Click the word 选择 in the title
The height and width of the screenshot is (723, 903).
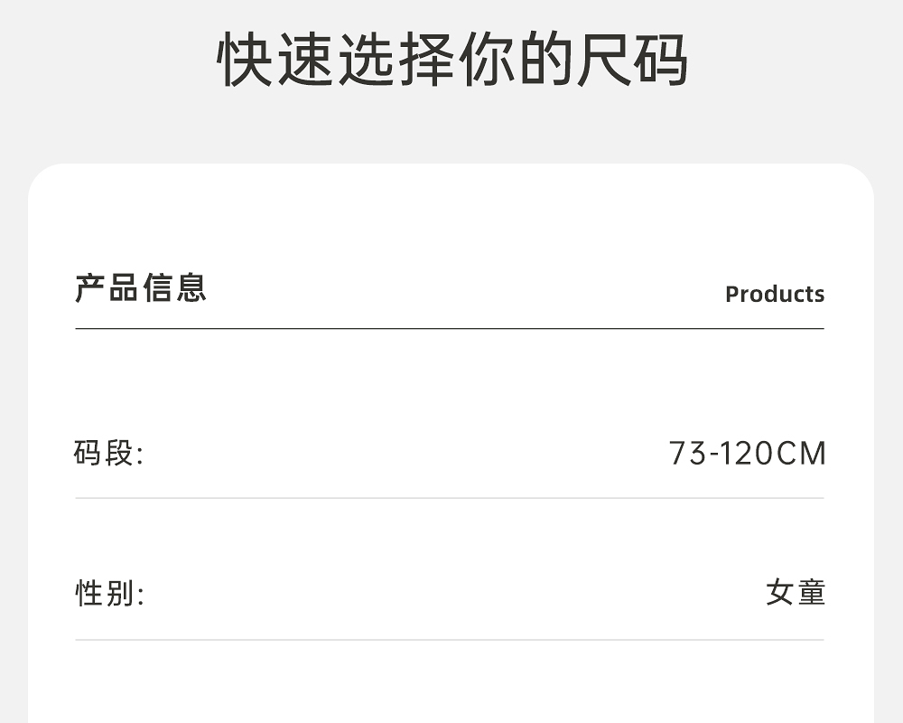[x=395, y=61]
